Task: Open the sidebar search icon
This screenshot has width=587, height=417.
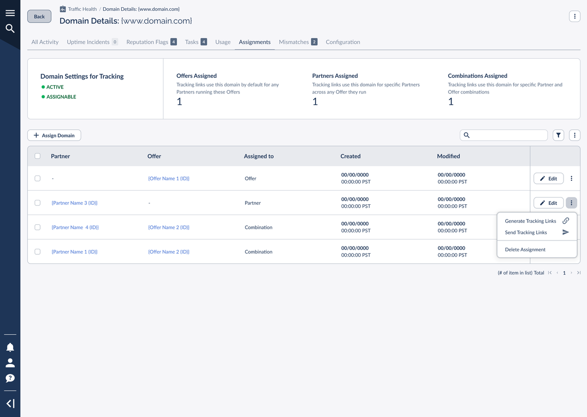Action: tap(10, 28)
